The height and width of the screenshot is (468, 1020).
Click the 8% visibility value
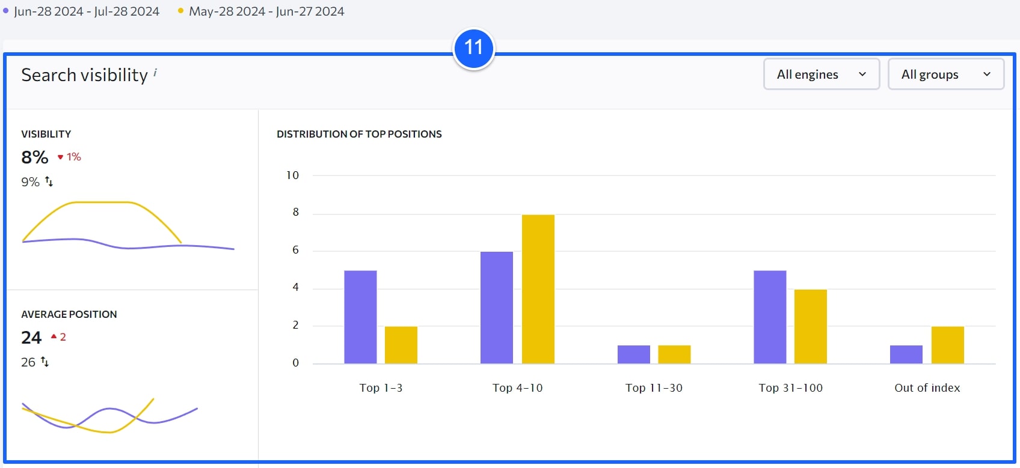pos(35,157)
